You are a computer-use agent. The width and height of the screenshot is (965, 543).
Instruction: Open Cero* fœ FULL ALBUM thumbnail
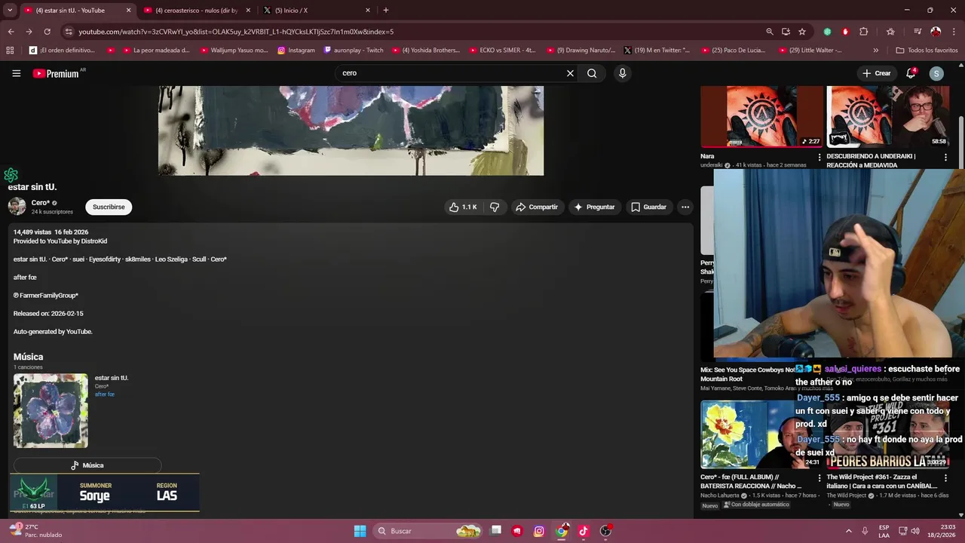(x=761, y=434)
